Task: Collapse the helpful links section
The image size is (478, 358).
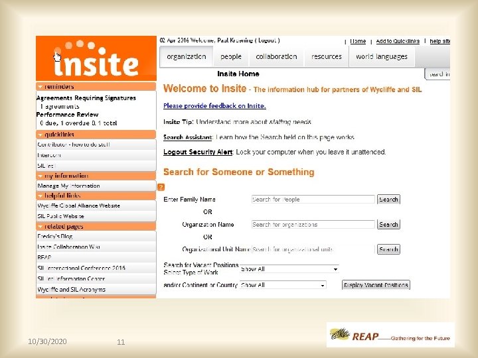Action: [x=40, y=196]
